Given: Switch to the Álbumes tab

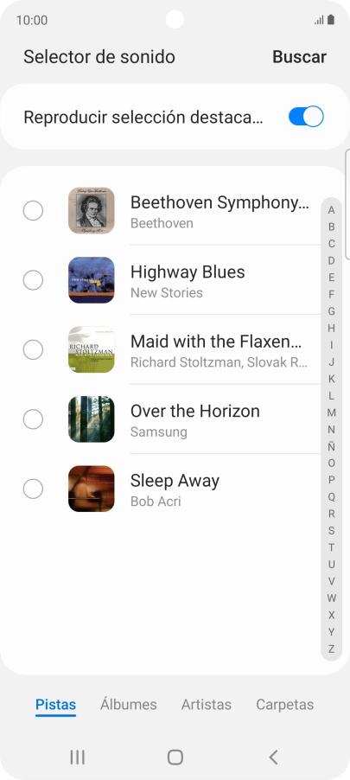Looking at the screenshot, I should (x=128, y=705).
